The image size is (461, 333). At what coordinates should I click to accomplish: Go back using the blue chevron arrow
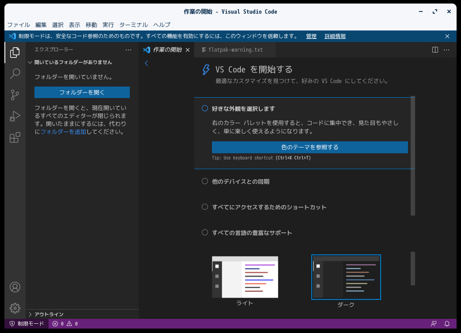[x=147, y=63]
